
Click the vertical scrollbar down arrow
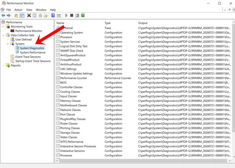234,157
